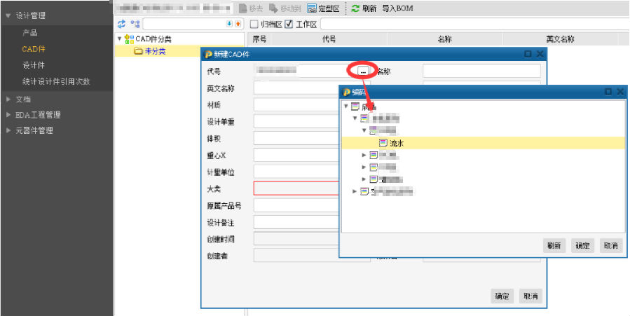The image size is (630, 316).
Task: Click 导入BOM in the toolbar
Action: coord(397,8)
